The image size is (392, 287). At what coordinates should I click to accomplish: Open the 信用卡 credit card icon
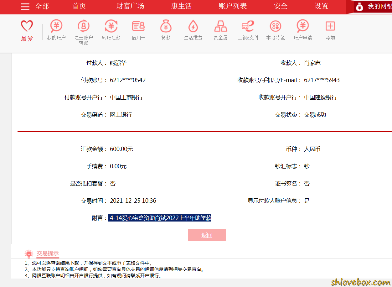(x=138, y=26)
